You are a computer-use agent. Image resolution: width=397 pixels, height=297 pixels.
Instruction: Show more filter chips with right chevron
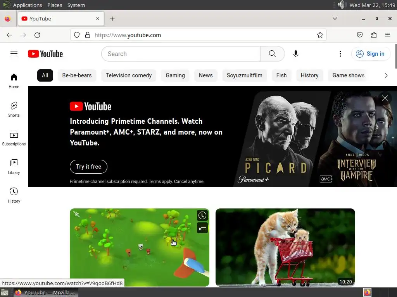[x=386, y=75]
